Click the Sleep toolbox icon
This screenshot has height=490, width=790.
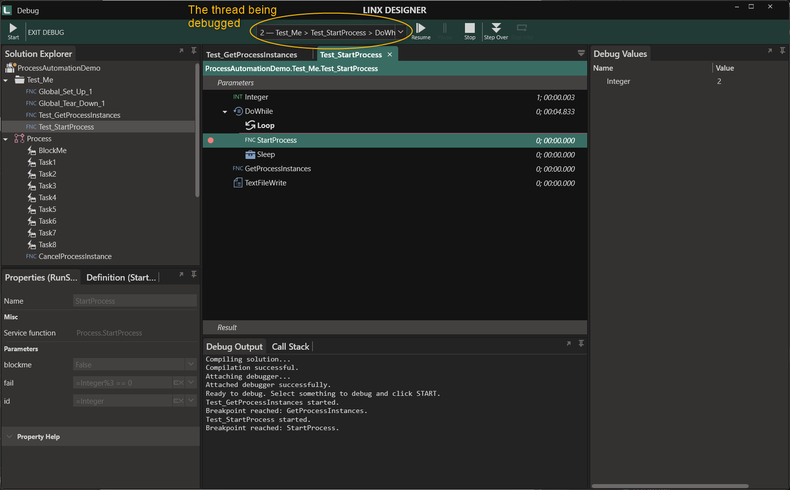pos(250,155)
